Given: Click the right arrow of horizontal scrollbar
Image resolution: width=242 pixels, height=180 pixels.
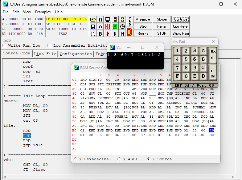Looking at the screenshot, I should (x=233, y=177).
